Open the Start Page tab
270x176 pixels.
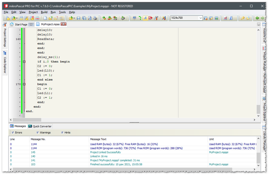coord(21,24)
